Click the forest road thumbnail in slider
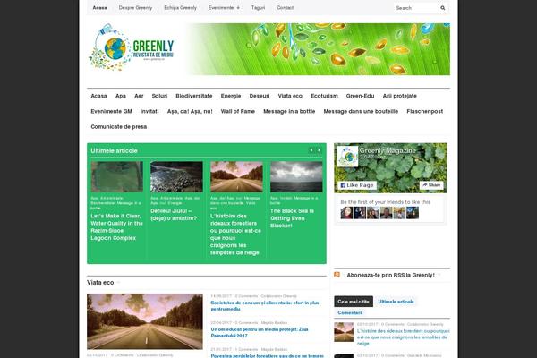Viewport: 537px width, 358px height. [236, 177]
